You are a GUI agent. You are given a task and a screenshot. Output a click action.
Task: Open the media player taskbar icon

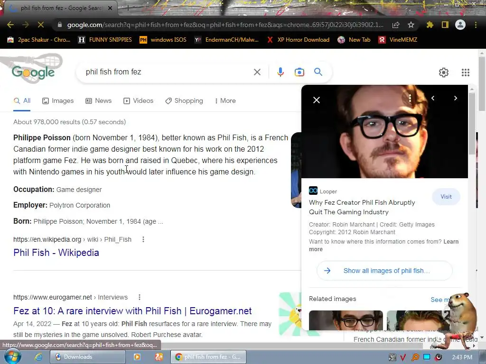click(137, 357)
